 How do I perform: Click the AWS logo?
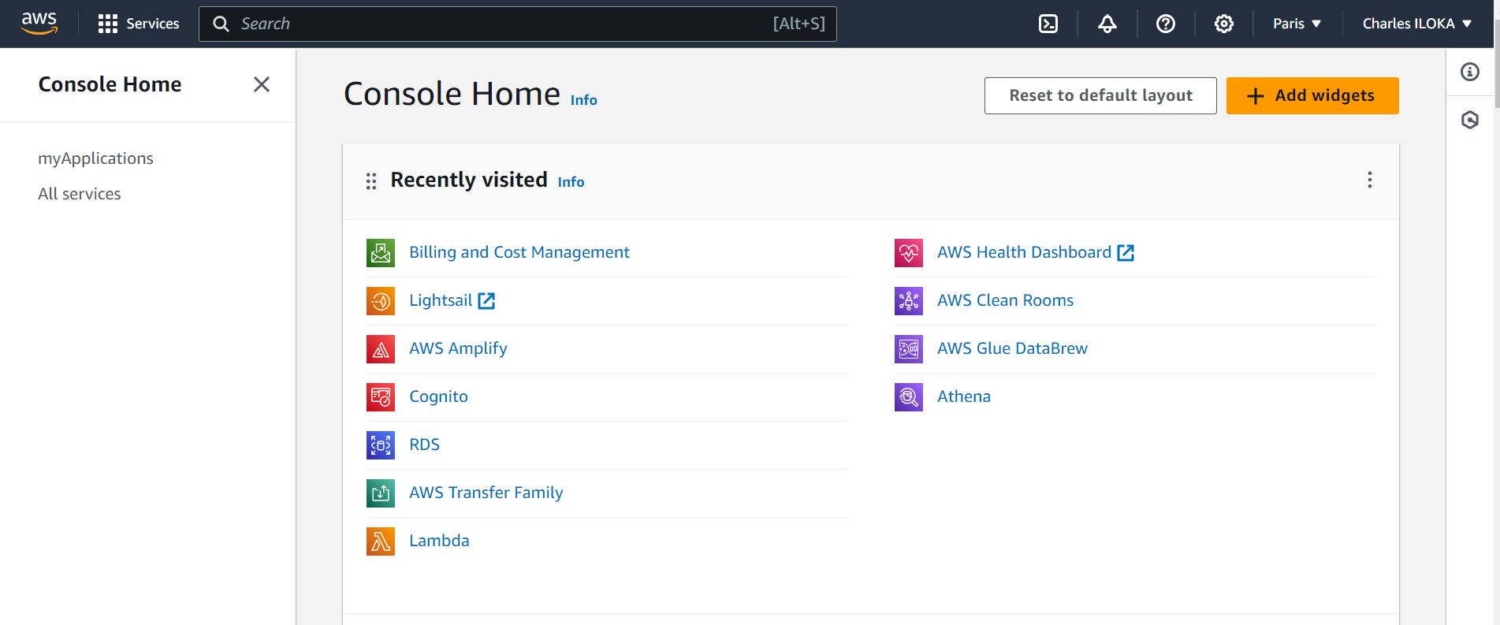pos(39,24)
